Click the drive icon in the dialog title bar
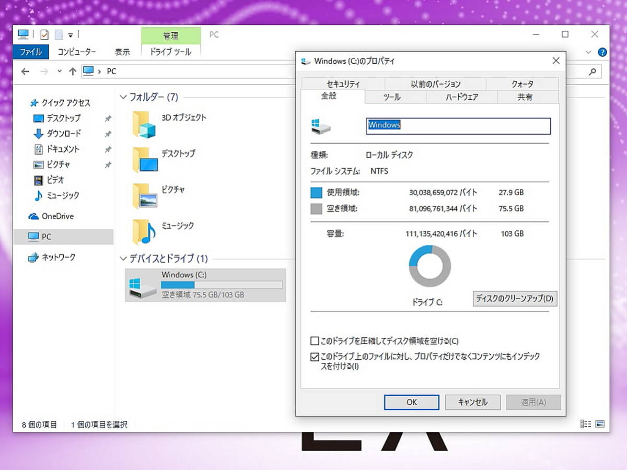 tap(306, 62)
